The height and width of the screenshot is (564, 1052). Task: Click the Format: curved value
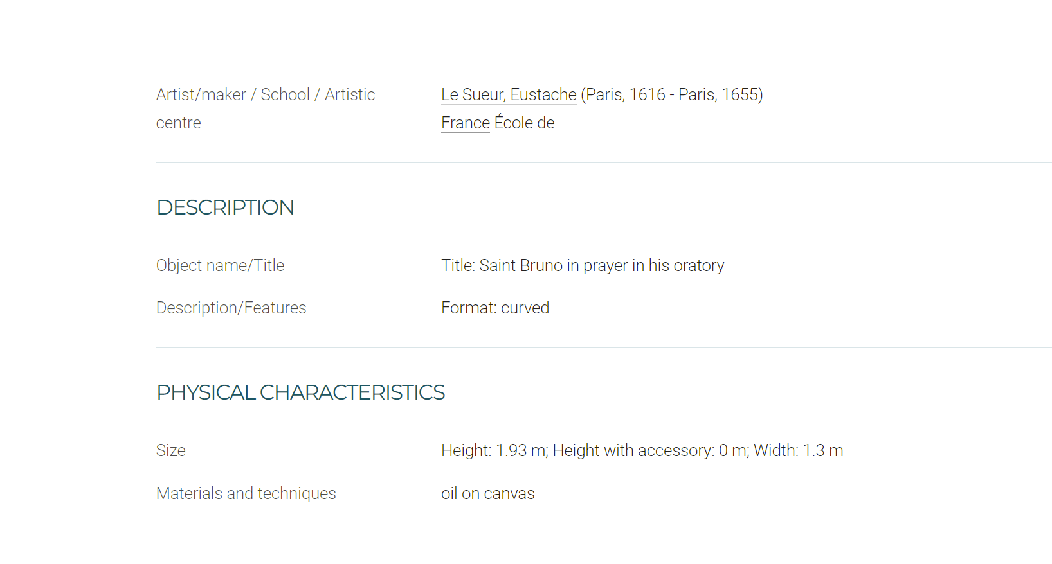[495, 308]
